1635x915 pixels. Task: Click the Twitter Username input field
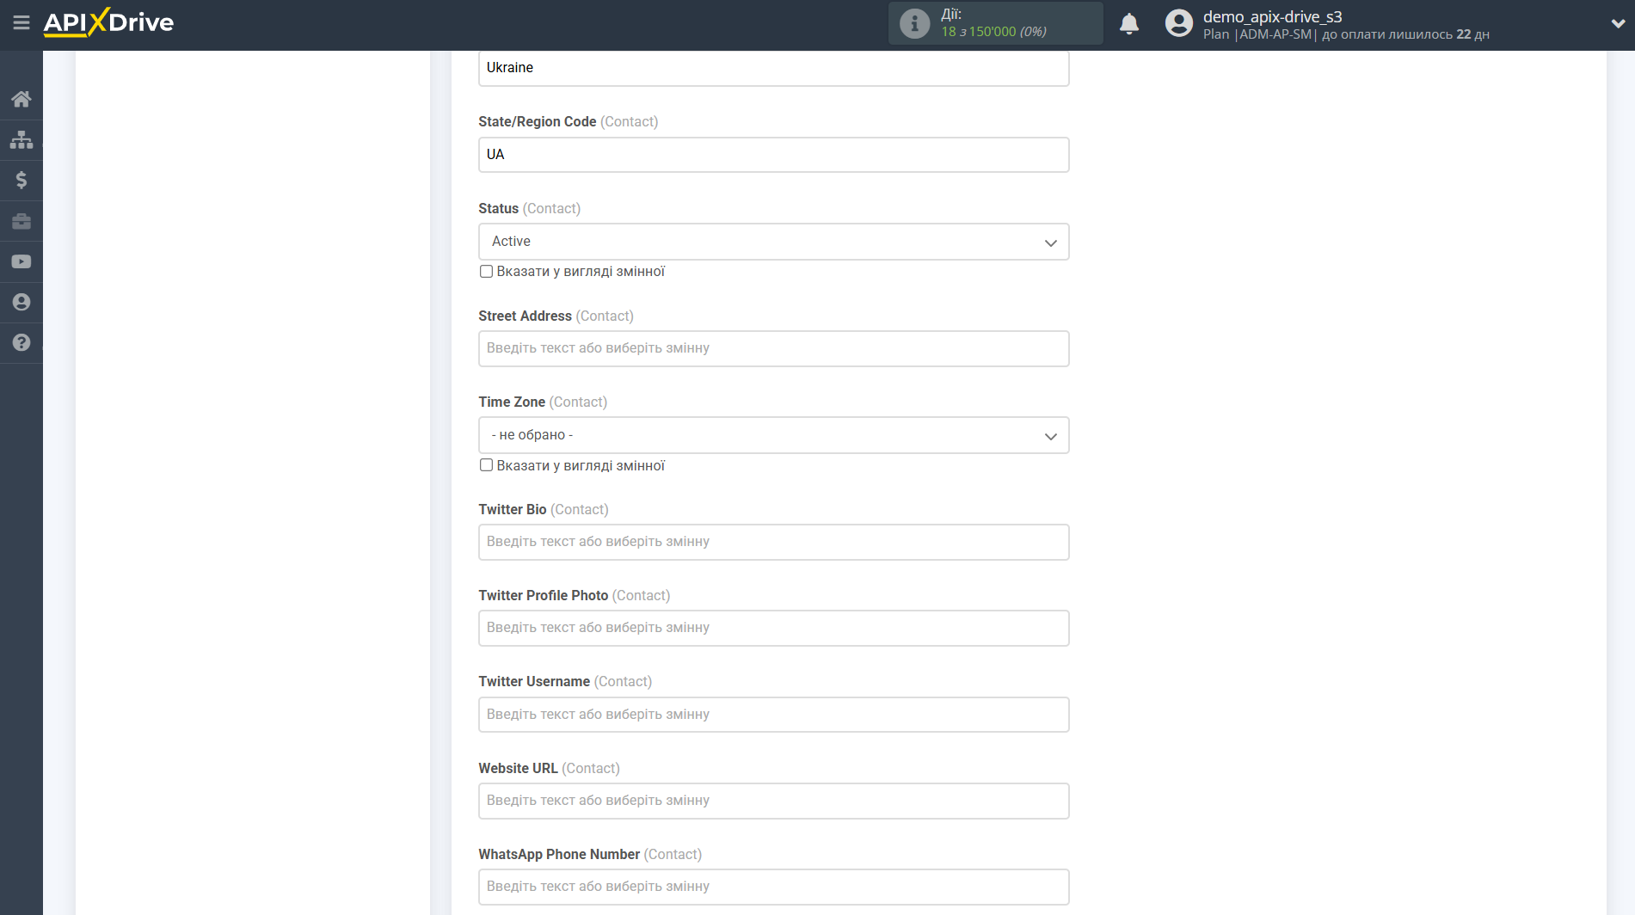[773, 715]
